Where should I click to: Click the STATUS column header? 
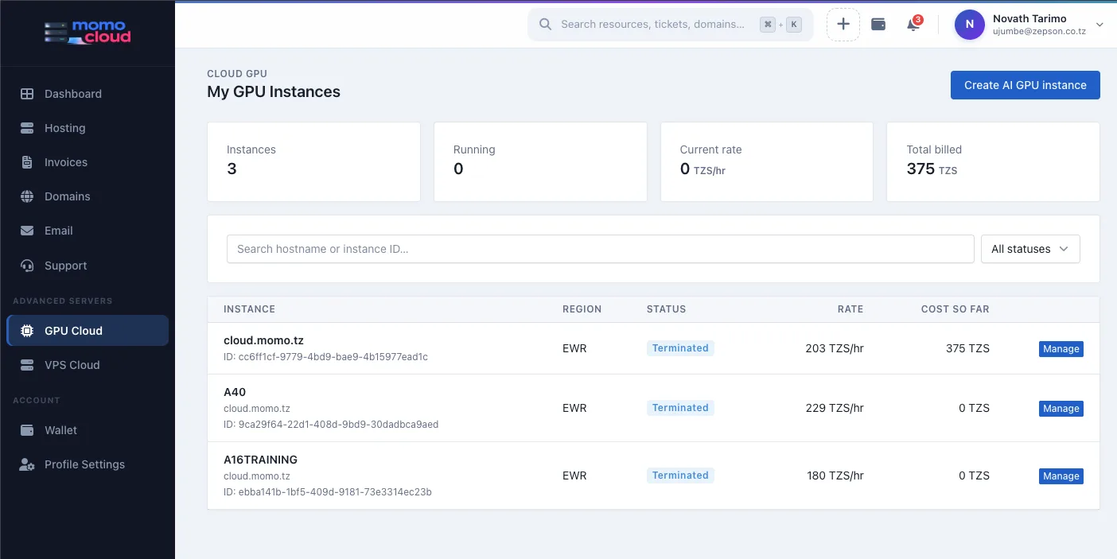[666, 309]
